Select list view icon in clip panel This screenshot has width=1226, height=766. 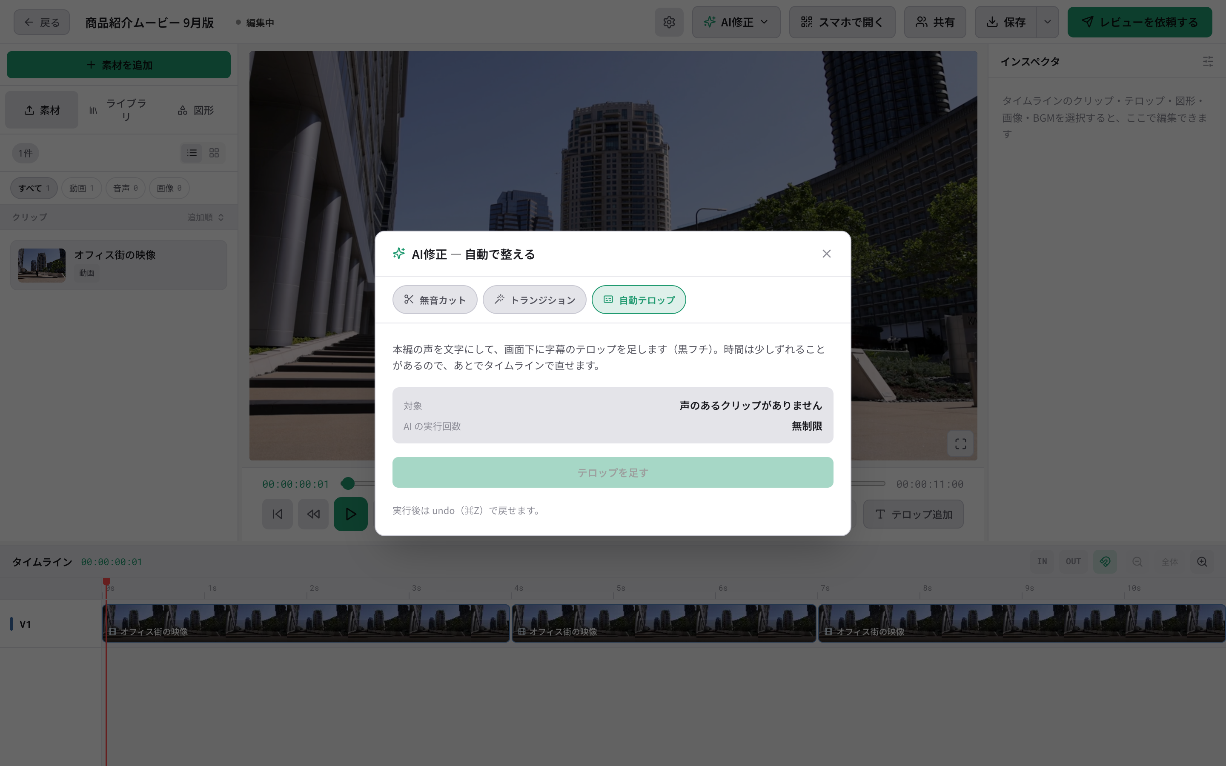click(x=192, y=153)
